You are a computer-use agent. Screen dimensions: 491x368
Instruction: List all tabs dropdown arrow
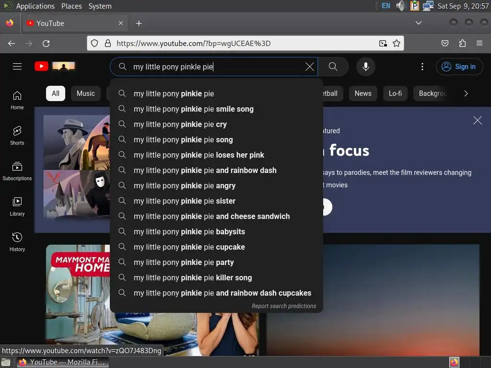coord(418,23)
